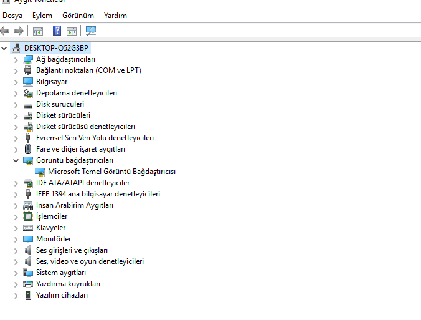Click the show/hide action pane toolbar icon

pyautogui.click(x=72, y=31)
